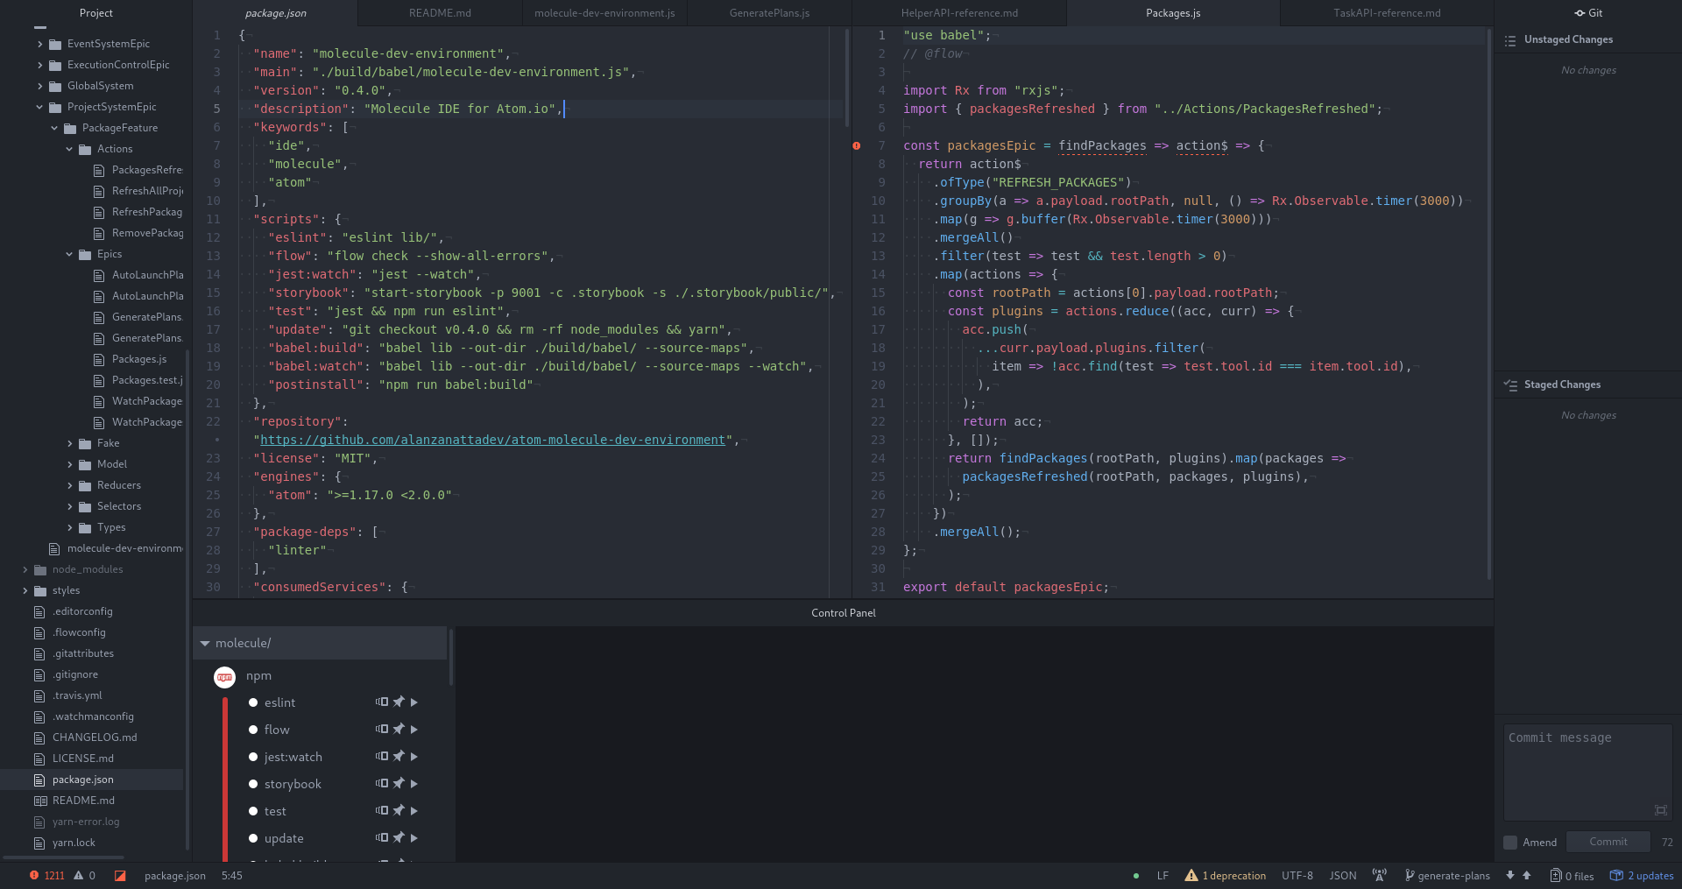Collapse the Epics folder
This screenshot has width=1682, height=889.
[x=69, y=254]
